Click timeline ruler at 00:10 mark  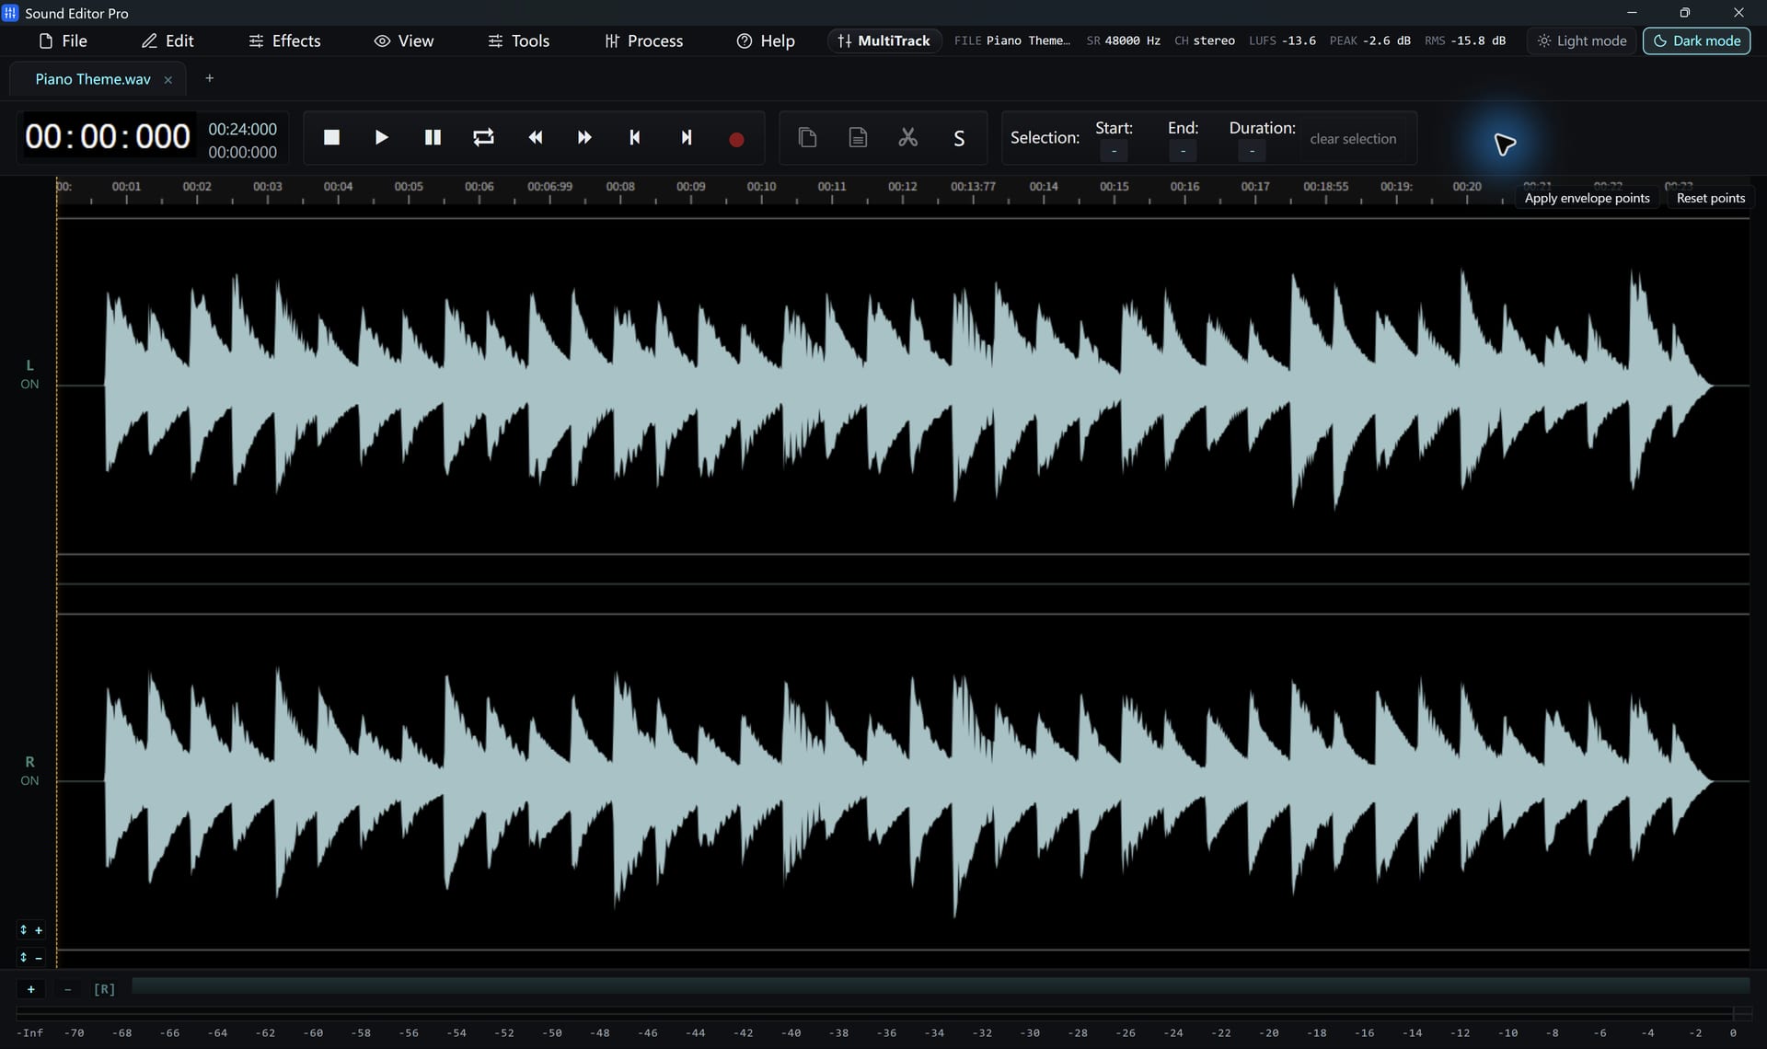click(761, 189)
